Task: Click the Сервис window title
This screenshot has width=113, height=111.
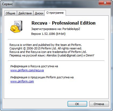Action: tap(8, 4)
